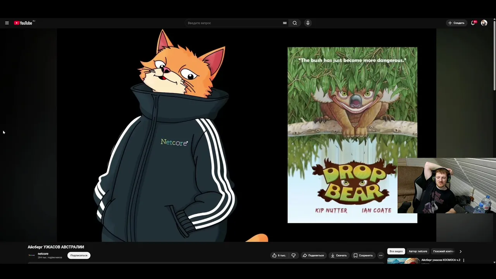Open the on-screen keyboard icon in search
Viewport: 496px width, 279px height.
click(x=285, y=23)
